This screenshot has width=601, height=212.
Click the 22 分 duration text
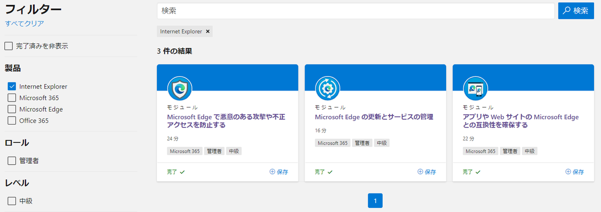469,138
